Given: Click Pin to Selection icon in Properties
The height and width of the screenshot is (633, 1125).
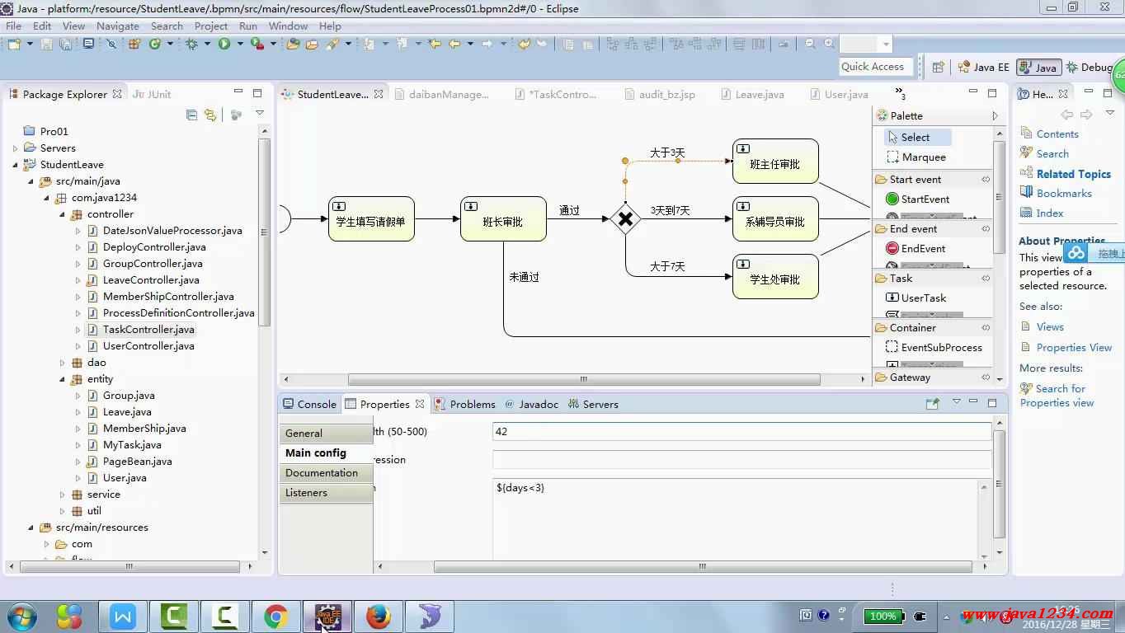Looking at the screenshot, I should (932, 403).
